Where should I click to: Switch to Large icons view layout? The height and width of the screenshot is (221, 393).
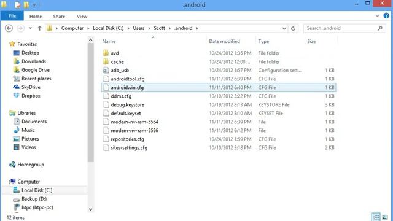[x=385, y=217]
